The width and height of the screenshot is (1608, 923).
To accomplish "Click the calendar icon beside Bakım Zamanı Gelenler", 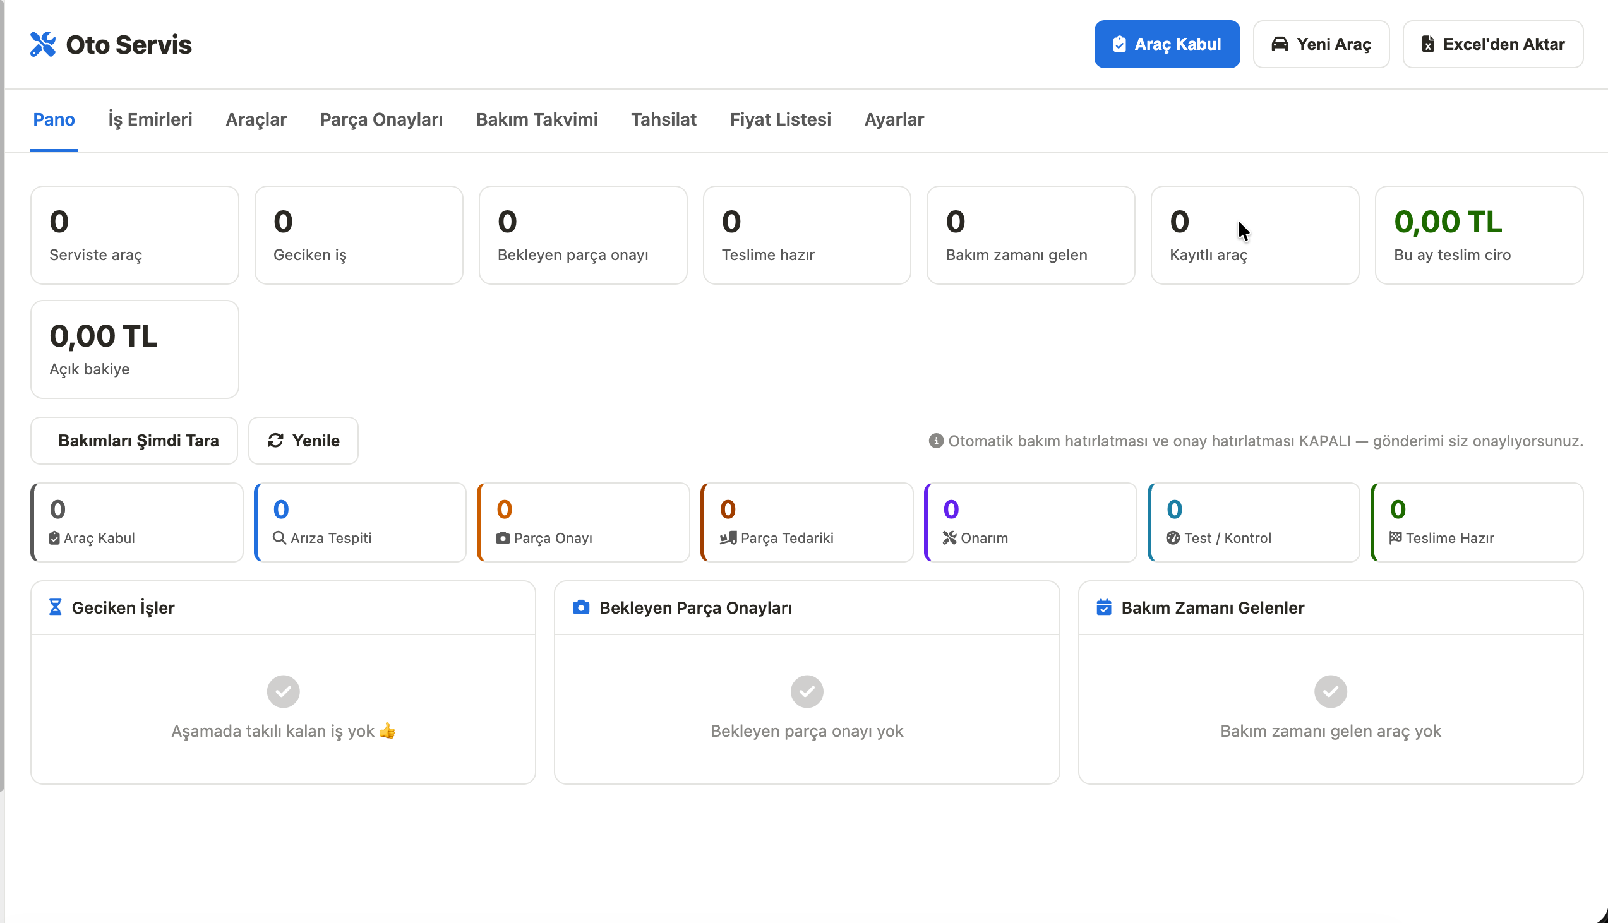I will coord(1104,607).
